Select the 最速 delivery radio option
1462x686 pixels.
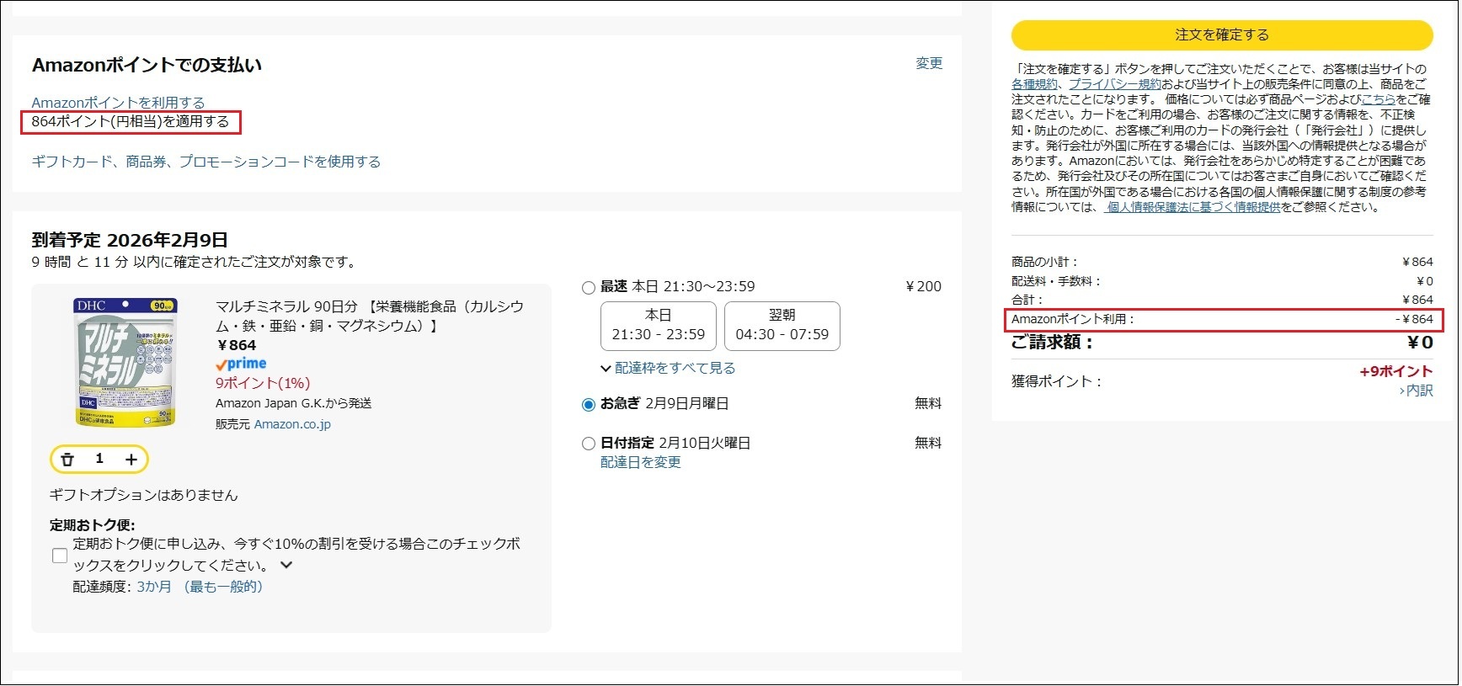[589, 288]
